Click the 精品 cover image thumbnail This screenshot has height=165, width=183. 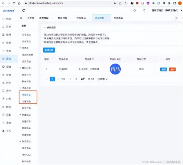coord(115,69)
